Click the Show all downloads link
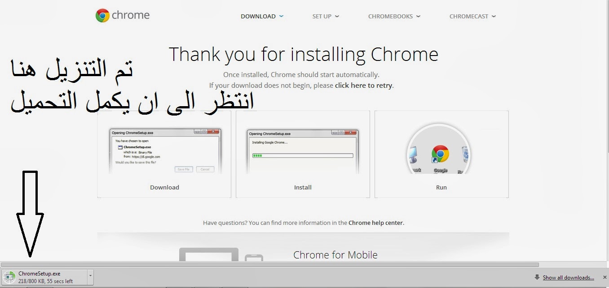 [568, 278]
